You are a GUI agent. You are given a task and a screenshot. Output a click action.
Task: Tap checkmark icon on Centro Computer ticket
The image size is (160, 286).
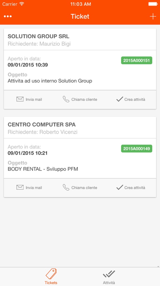click(x=120, y=187)
